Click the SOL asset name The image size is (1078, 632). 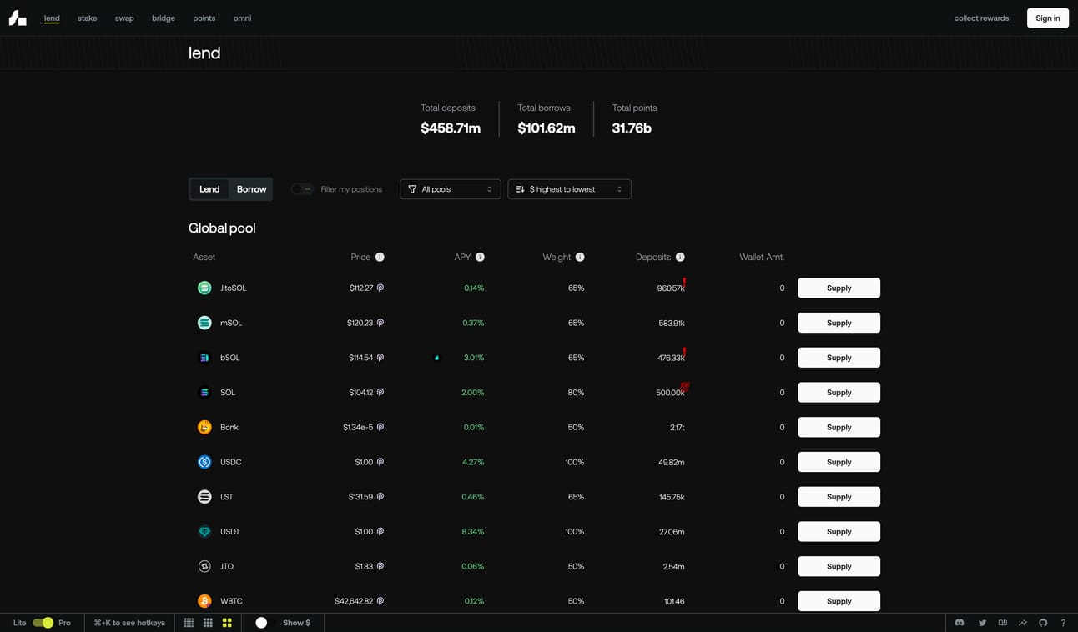228,393
